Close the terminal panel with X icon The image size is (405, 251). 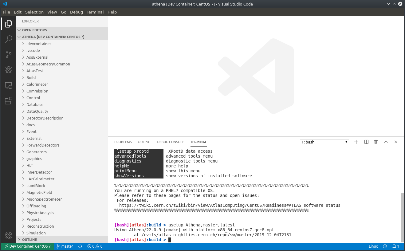[396, 142]
